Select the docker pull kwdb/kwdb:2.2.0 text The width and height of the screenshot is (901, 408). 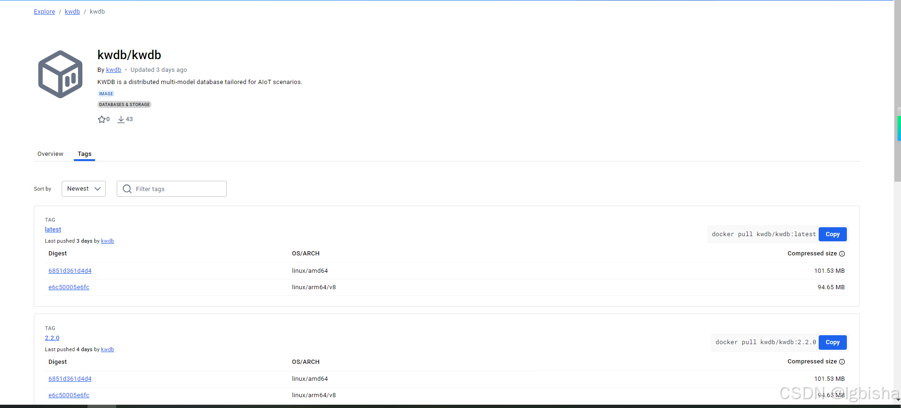tap(765, 342)
